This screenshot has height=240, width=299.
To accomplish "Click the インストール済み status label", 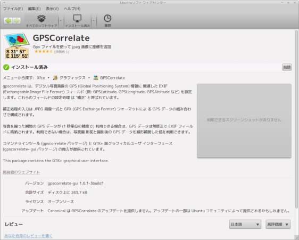I will (29, 67).
